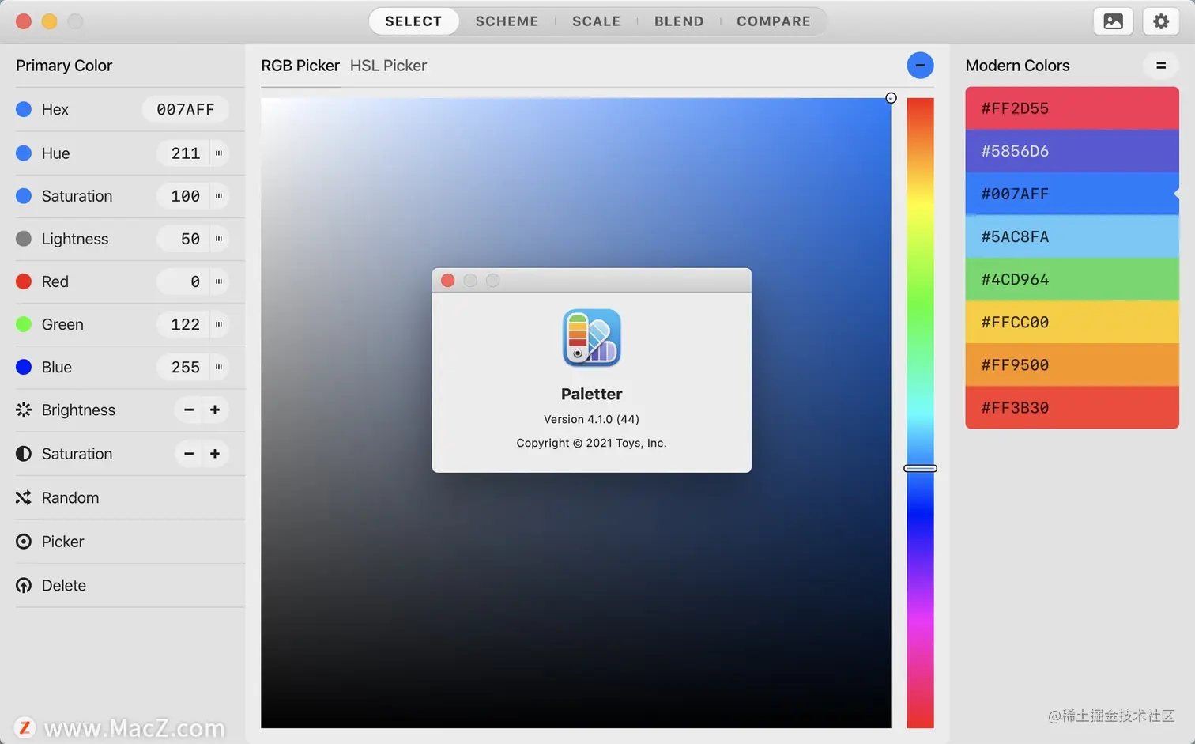Screen dimensions: 1195x744
Task: Select the #FFCC00 swatch
Action: tap(1072, 322)
